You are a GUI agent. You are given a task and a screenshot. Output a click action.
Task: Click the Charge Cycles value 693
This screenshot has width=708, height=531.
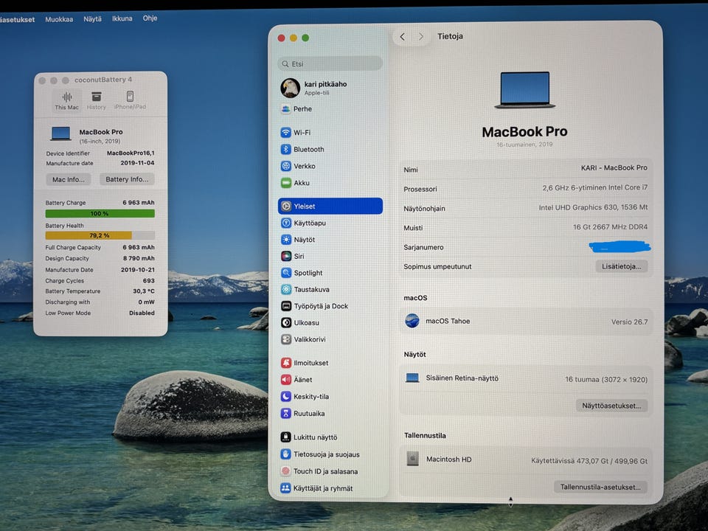(148, 280)
